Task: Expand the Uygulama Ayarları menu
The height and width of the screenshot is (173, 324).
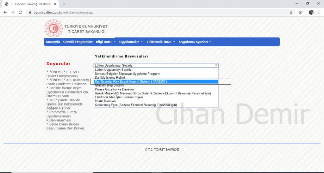Action: coord(195,42)
